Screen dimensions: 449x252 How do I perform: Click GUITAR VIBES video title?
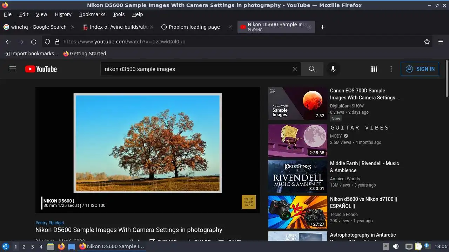point(360,128)
